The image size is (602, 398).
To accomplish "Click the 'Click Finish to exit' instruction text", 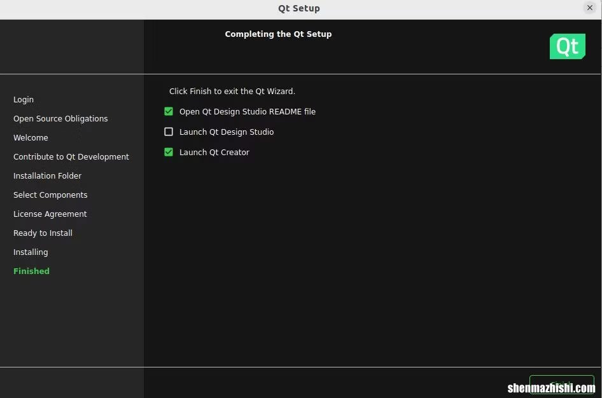I will 232,91.
